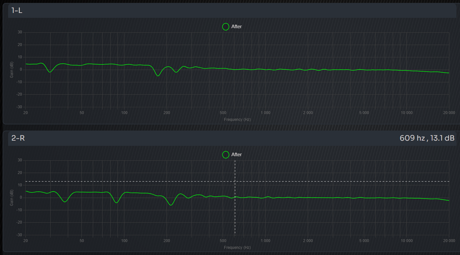Select the 1-L panel header title
460x255 pixels.
17,10
